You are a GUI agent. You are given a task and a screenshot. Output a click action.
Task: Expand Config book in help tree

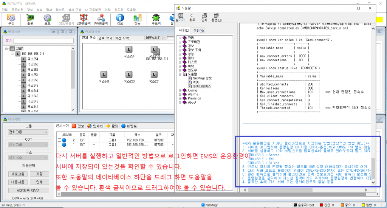pyautogui.click(x=180, y=90)
